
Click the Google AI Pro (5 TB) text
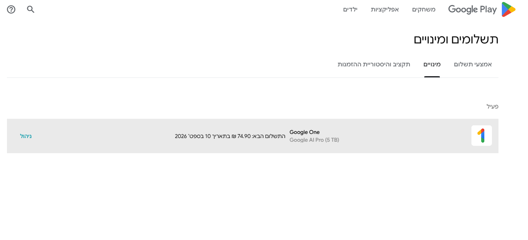pyautogui.click(x=314, y=140)
